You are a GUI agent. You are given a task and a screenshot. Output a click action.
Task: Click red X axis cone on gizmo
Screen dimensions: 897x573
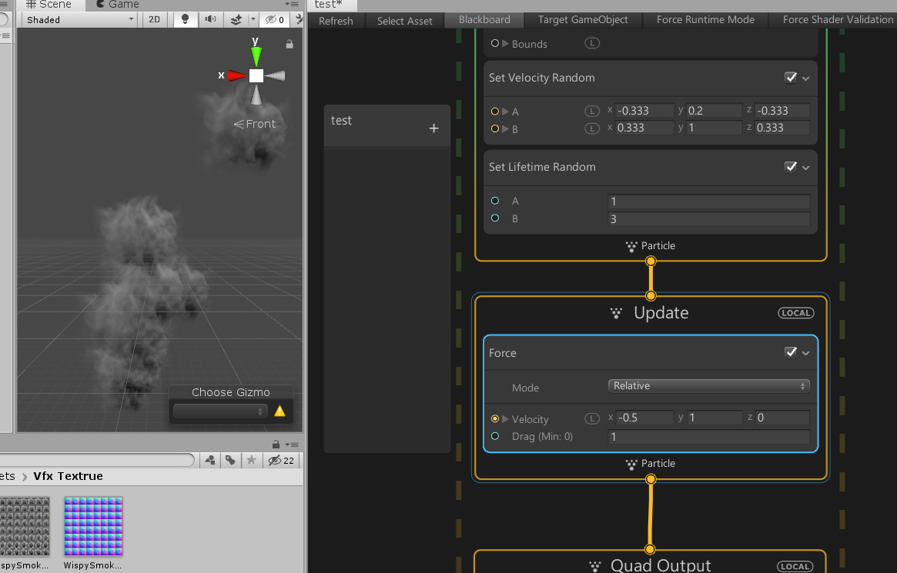[237, 75]
